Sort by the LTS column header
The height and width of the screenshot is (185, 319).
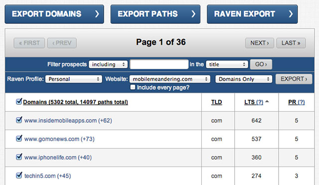[x=249, y=102]
